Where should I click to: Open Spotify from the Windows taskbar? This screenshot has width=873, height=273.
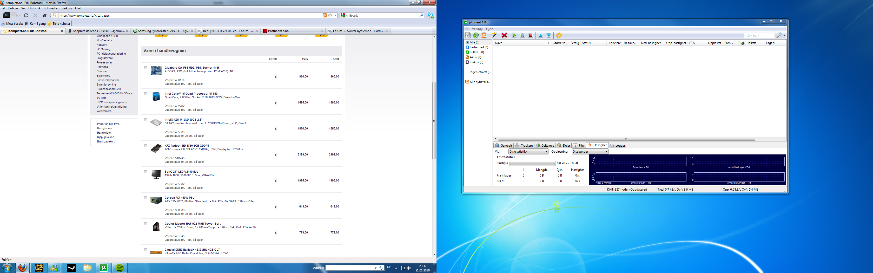coord(120,268)
